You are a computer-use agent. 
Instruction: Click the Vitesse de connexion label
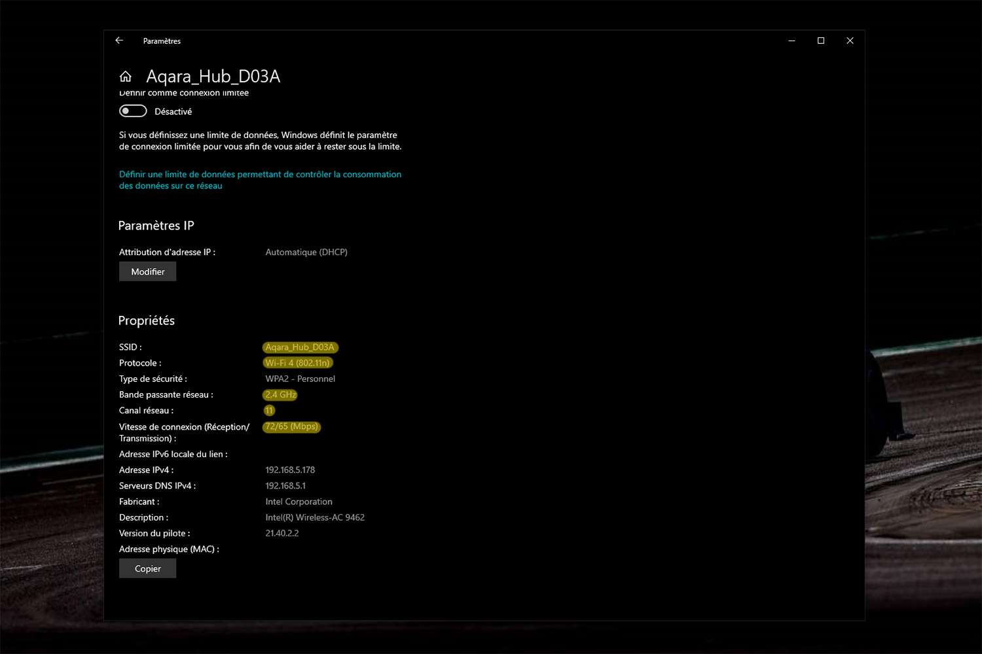point(184,432)
